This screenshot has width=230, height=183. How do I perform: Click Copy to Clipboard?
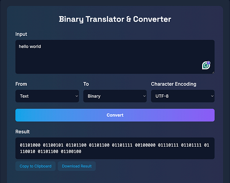[35, 166]
